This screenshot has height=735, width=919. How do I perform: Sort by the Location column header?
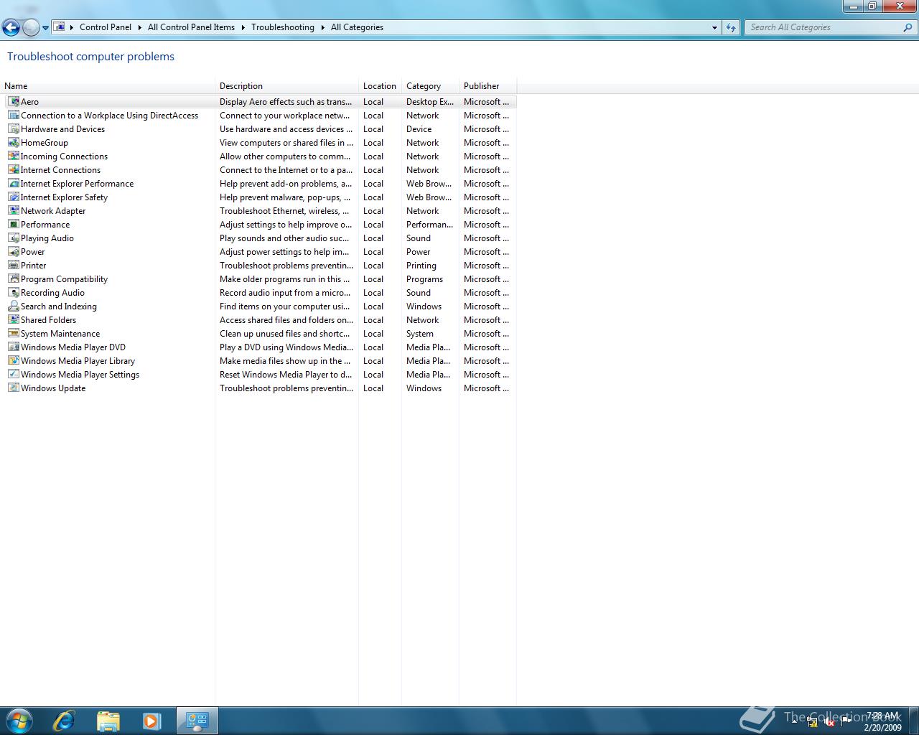(380, 86)
